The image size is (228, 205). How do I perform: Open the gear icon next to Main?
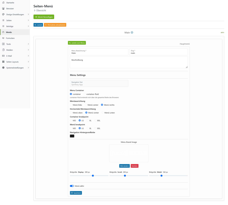132,33
